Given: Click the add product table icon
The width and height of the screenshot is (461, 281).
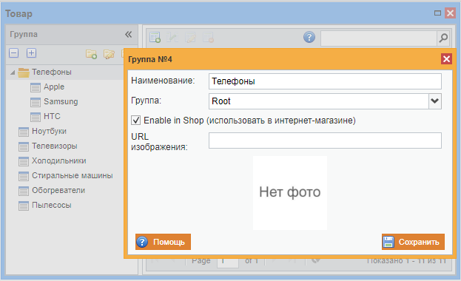Looking at the screenshot, I should (155, 37).
